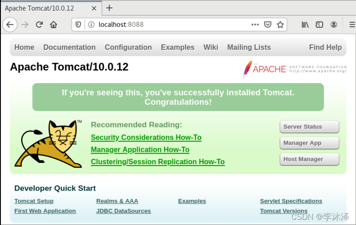Image resolution: width=356 pixels, height=225 pixels.
Task: Reload the page with the refresh icon
Action: coord(39,25)
